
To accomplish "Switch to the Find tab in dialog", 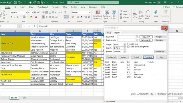I will point(109,33).
